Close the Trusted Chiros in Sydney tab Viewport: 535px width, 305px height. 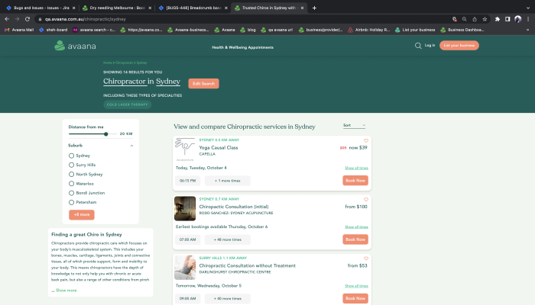[x=303, y=8]
